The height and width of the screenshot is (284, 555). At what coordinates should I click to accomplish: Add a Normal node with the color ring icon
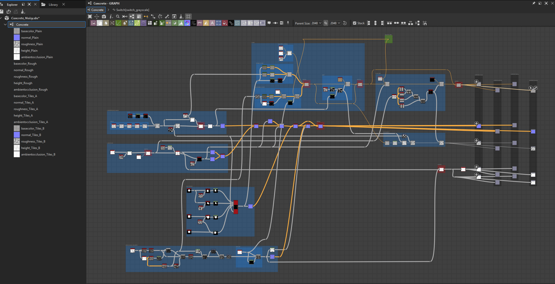187,23
